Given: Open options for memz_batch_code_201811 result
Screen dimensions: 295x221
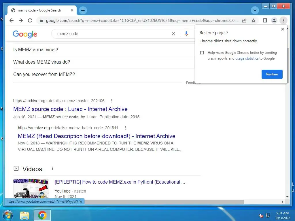Looking at the screenshot, I should point(125,128).
